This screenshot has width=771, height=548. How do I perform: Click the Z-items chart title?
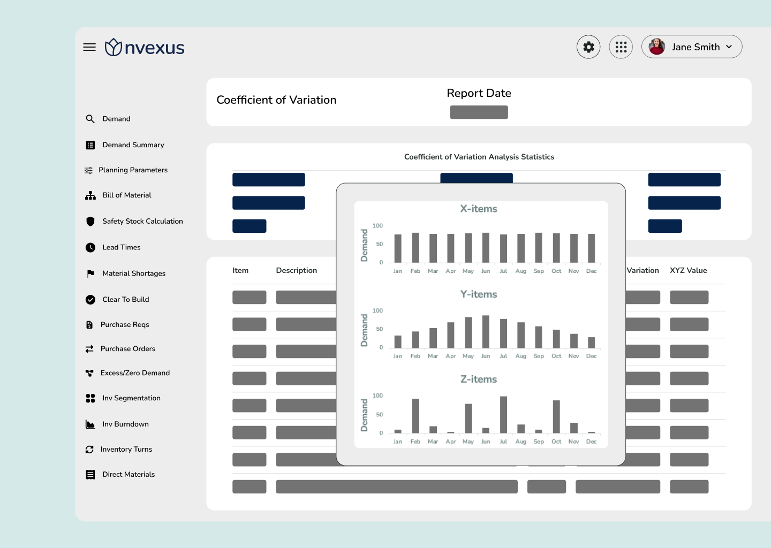(x=479, y=379)
